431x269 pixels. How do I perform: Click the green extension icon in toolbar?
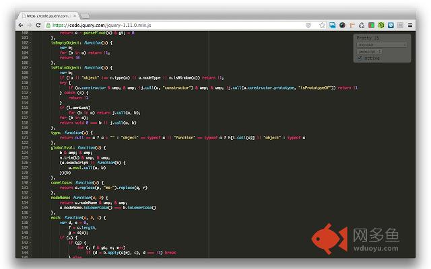380,25
